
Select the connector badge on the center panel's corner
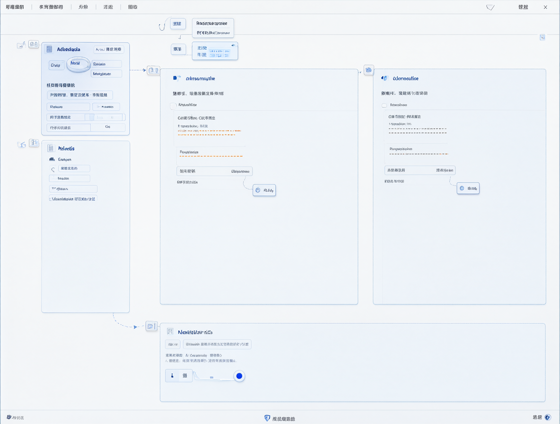tap(153, 70)
